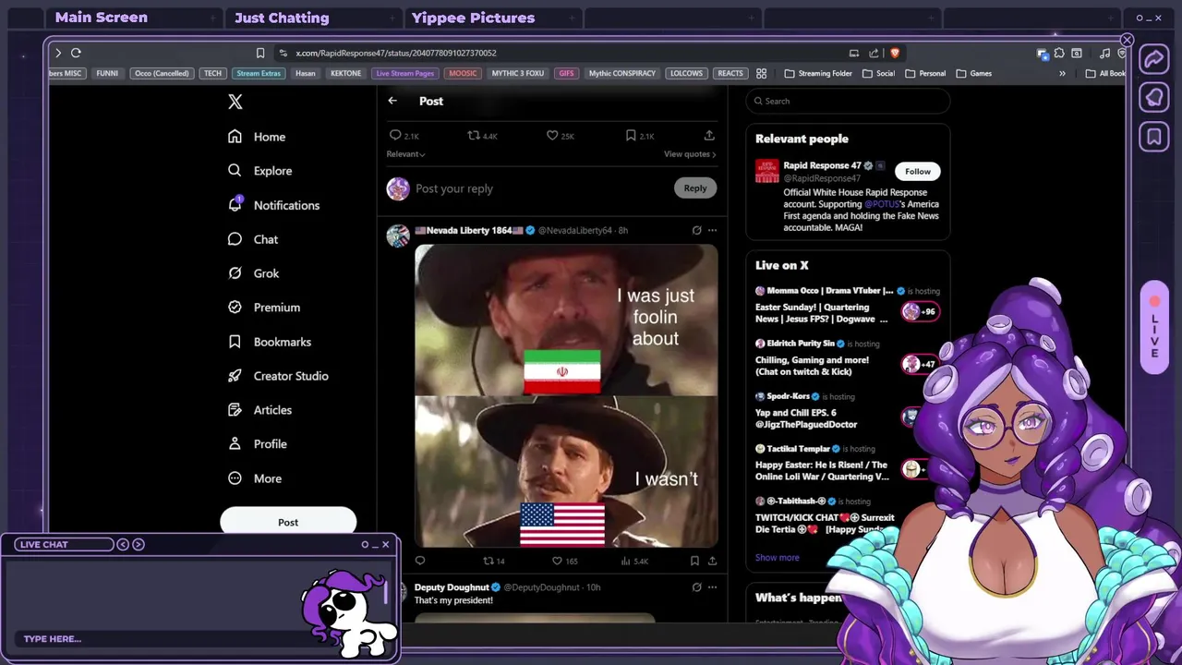Reload the browser page

76,53
